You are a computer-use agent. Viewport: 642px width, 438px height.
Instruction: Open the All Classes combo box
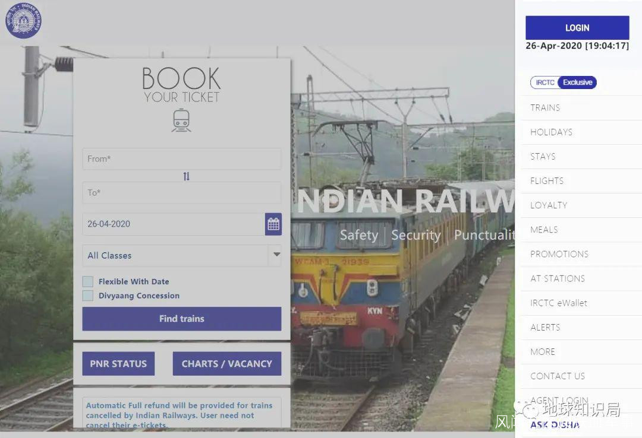tap(181, 256)
